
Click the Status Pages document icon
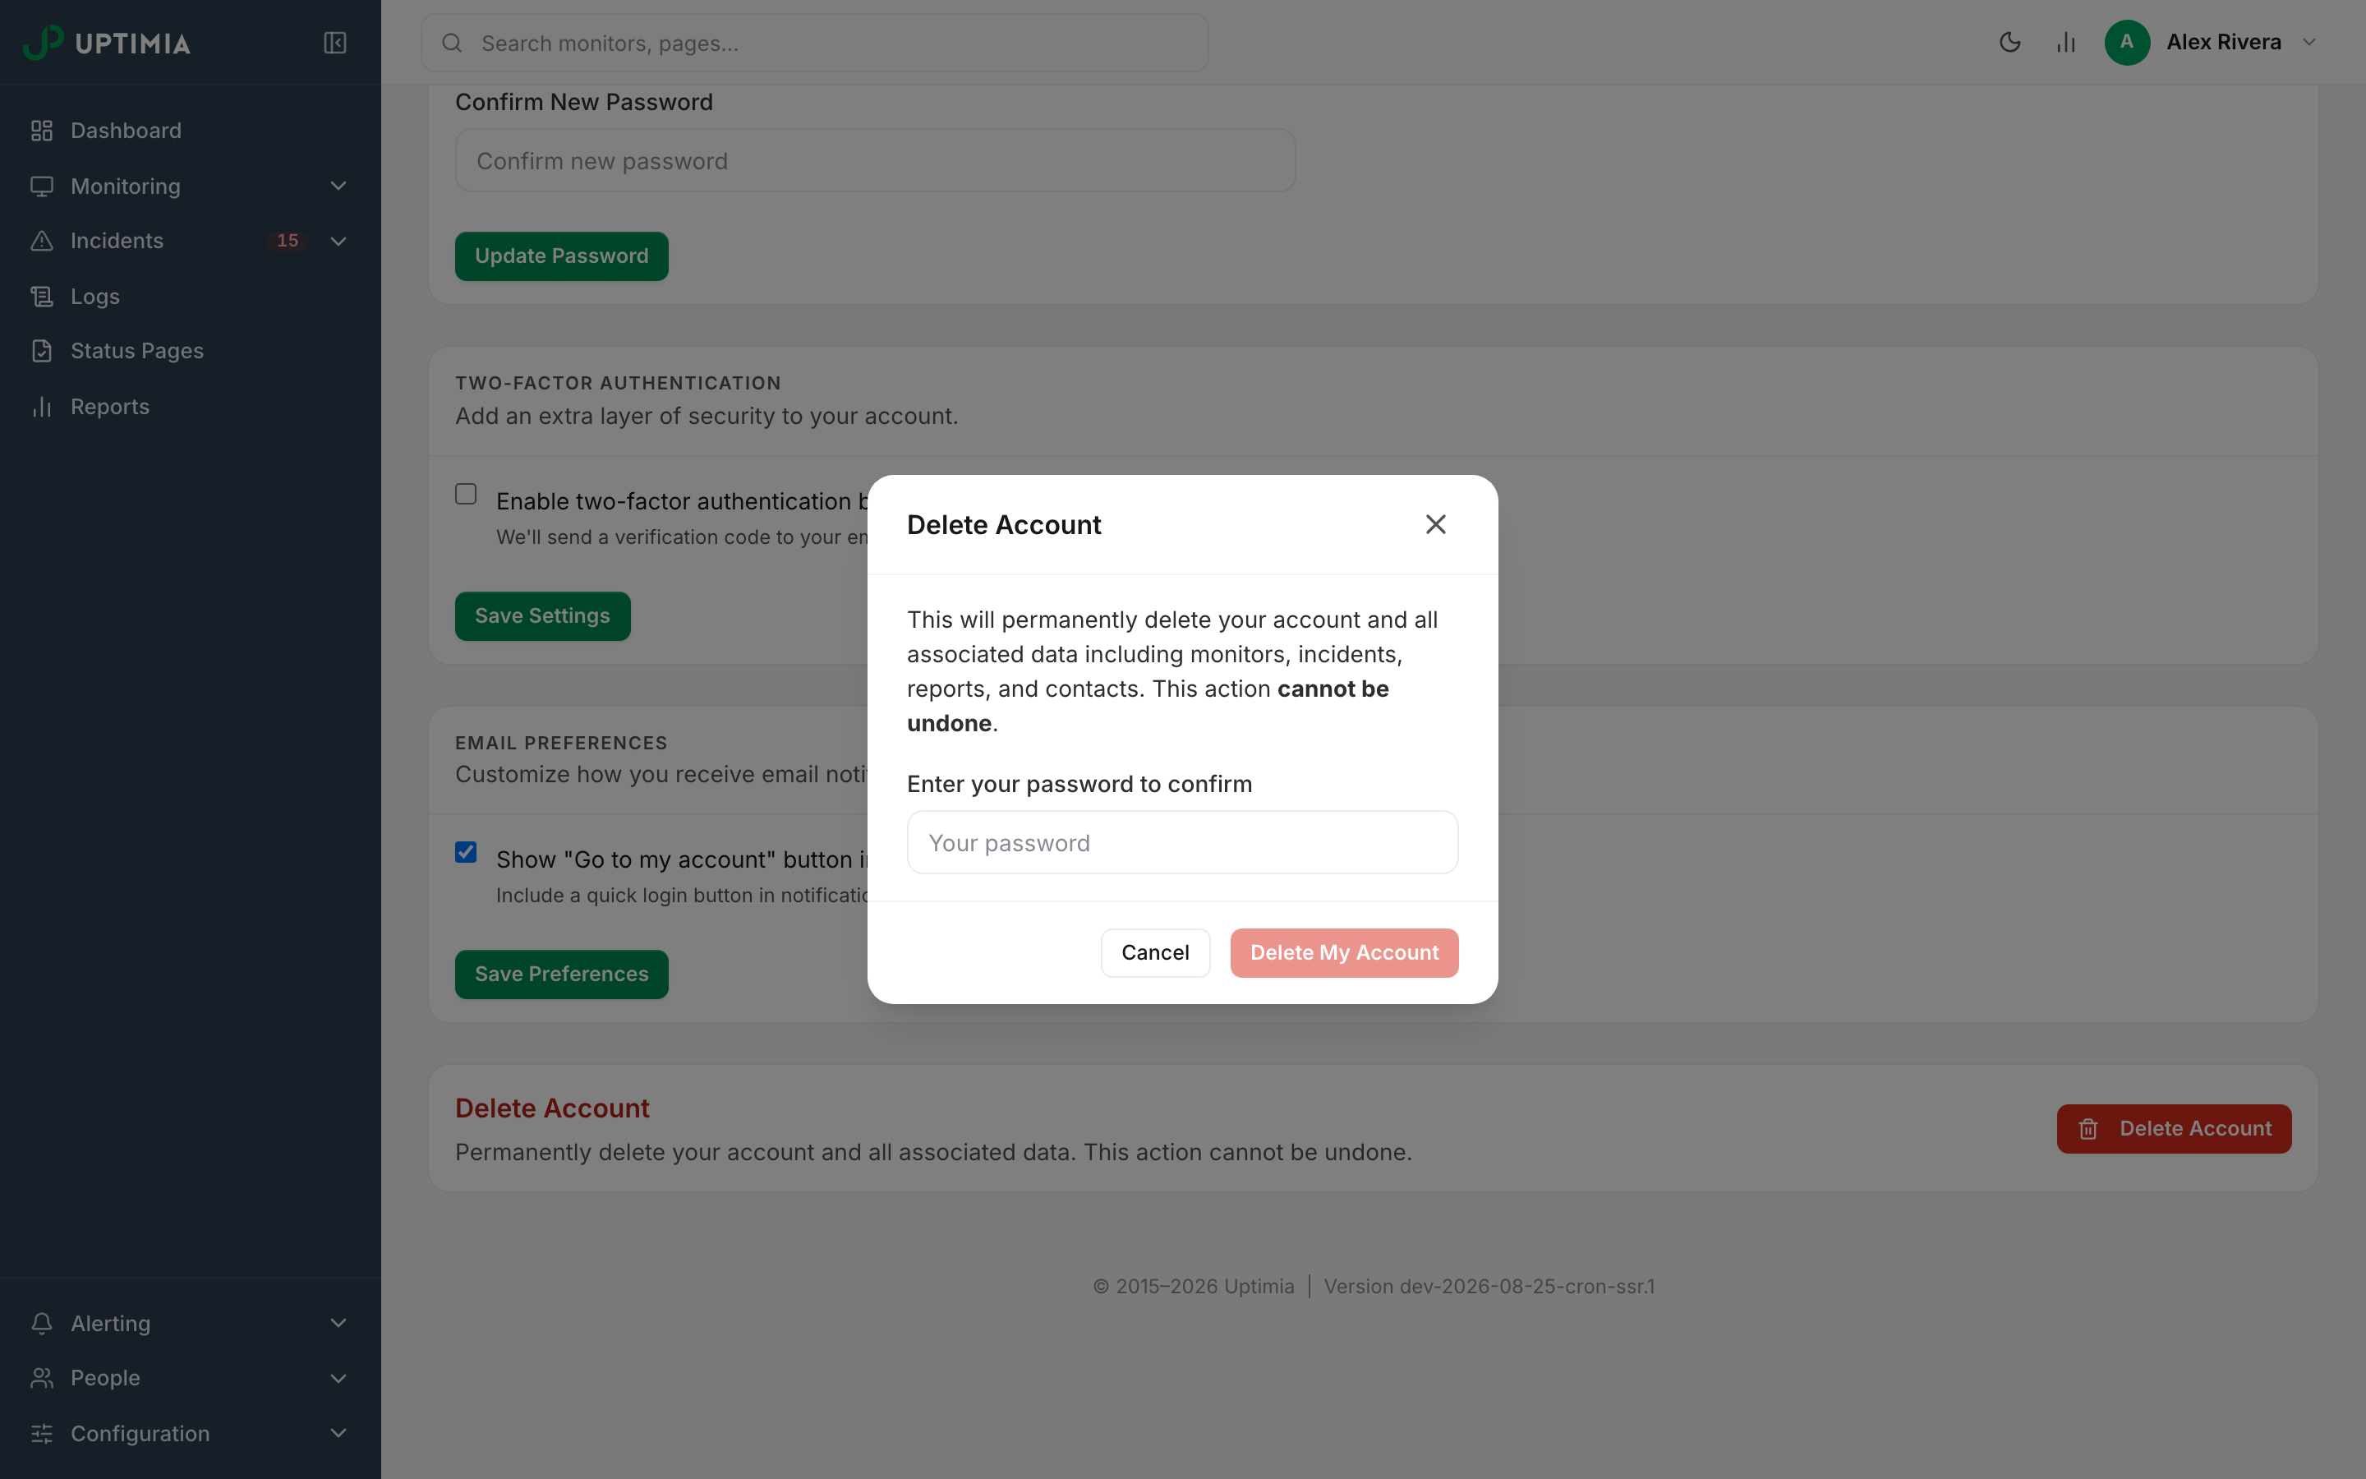point(41,351)
